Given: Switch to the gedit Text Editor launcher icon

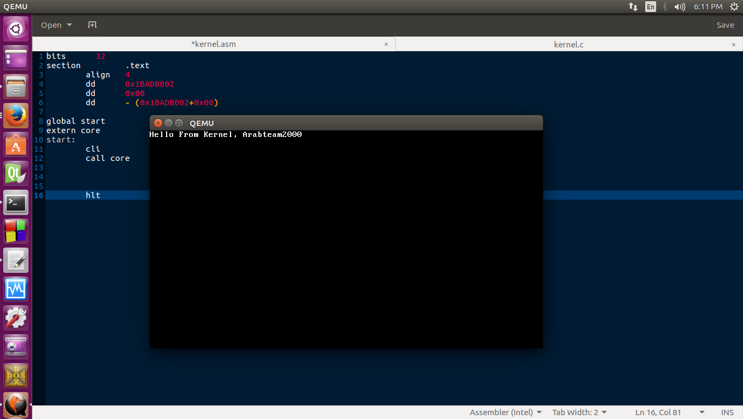Looking at the screenshot, I should [x=16, y=261].
